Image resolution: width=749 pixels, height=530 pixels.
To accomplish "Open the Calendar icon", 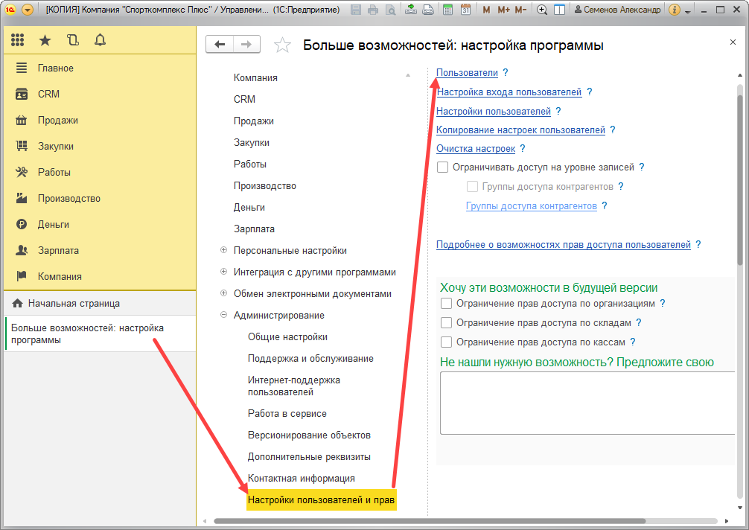I will [x=466, y=10].
